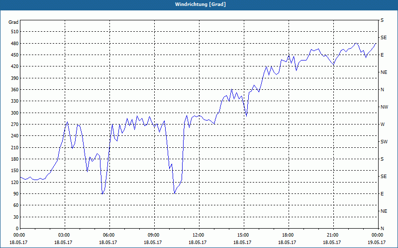The width and height of the screenshot is (398, 248).
Task: Select the 06:00 time axis label
Action: pos(109,235)
